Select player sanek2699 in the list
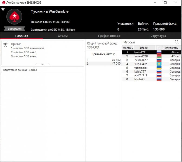Viewport: 182px width, 162px height. point(141,56)
